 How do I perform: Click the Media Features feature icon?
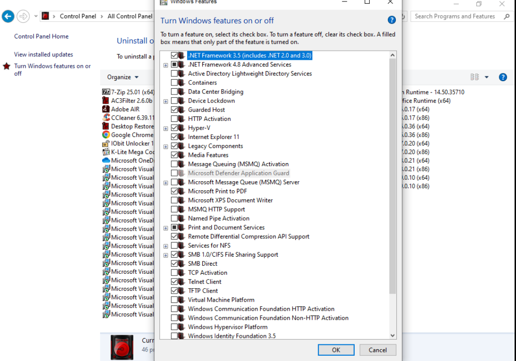tap(181, 155)
